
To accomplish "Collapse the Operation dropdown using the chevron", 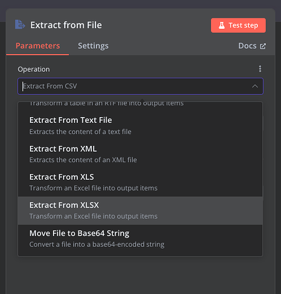I will (255, 86).
